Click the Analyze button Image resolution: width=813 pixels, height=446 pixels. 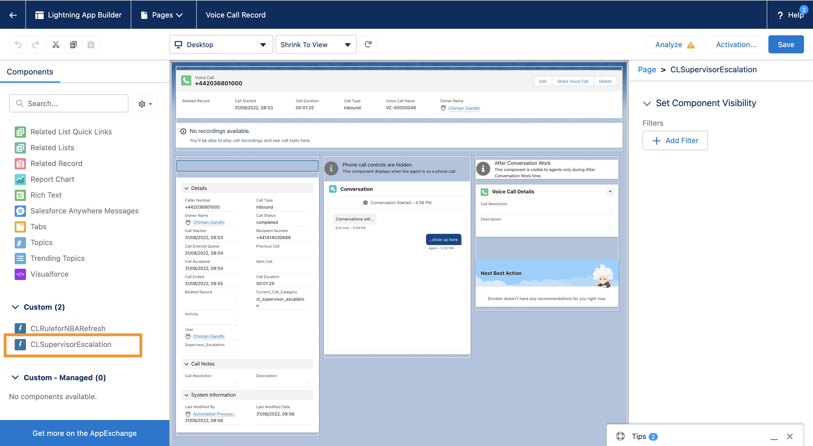[675, 45]
